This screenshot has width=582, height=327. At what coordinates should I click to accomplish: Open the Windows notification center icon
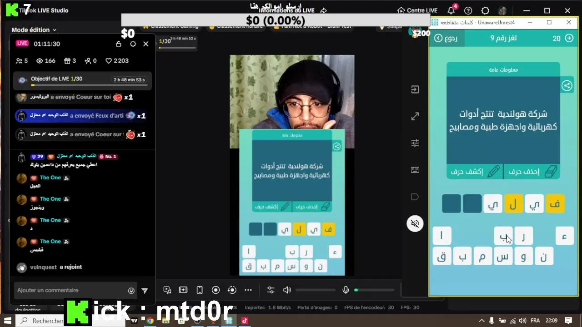(568, 321)
